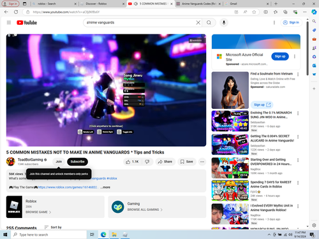Open a new browser tab
Image resolution: width=319 pixels, height=239 pixels.
276,4
